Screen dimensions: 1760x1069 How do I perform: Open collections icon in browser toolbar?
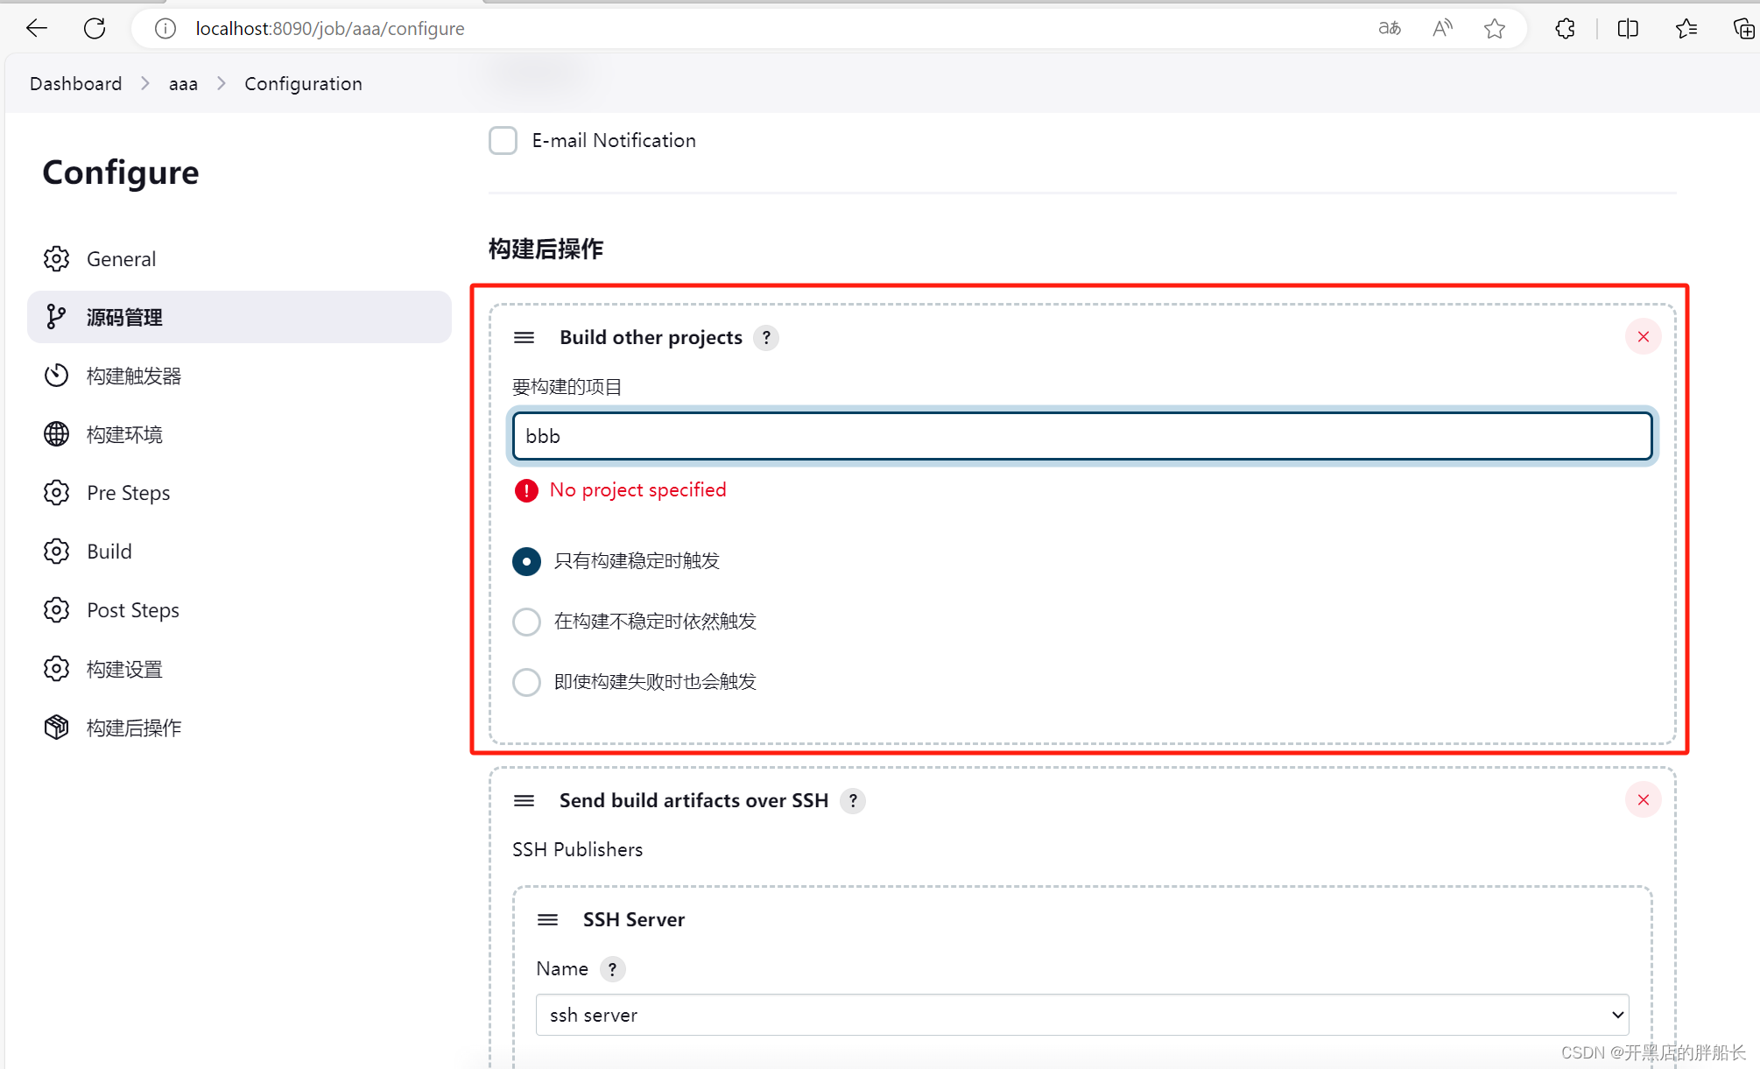pyautogui.click(x=1743, y=28)
